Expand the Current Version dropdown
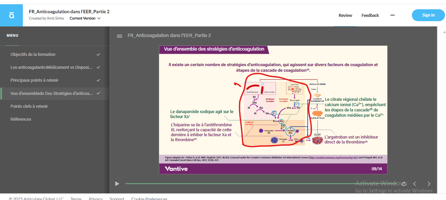446x200 pixels. click(85, 19)
